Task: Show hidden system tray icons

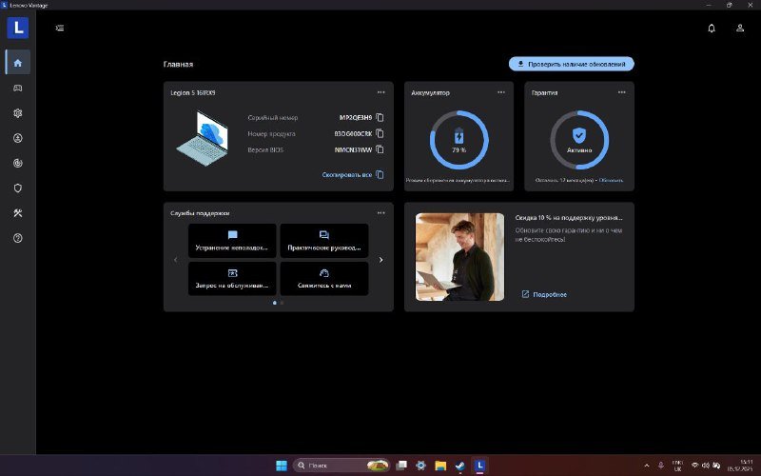Action: pos(647,466)
